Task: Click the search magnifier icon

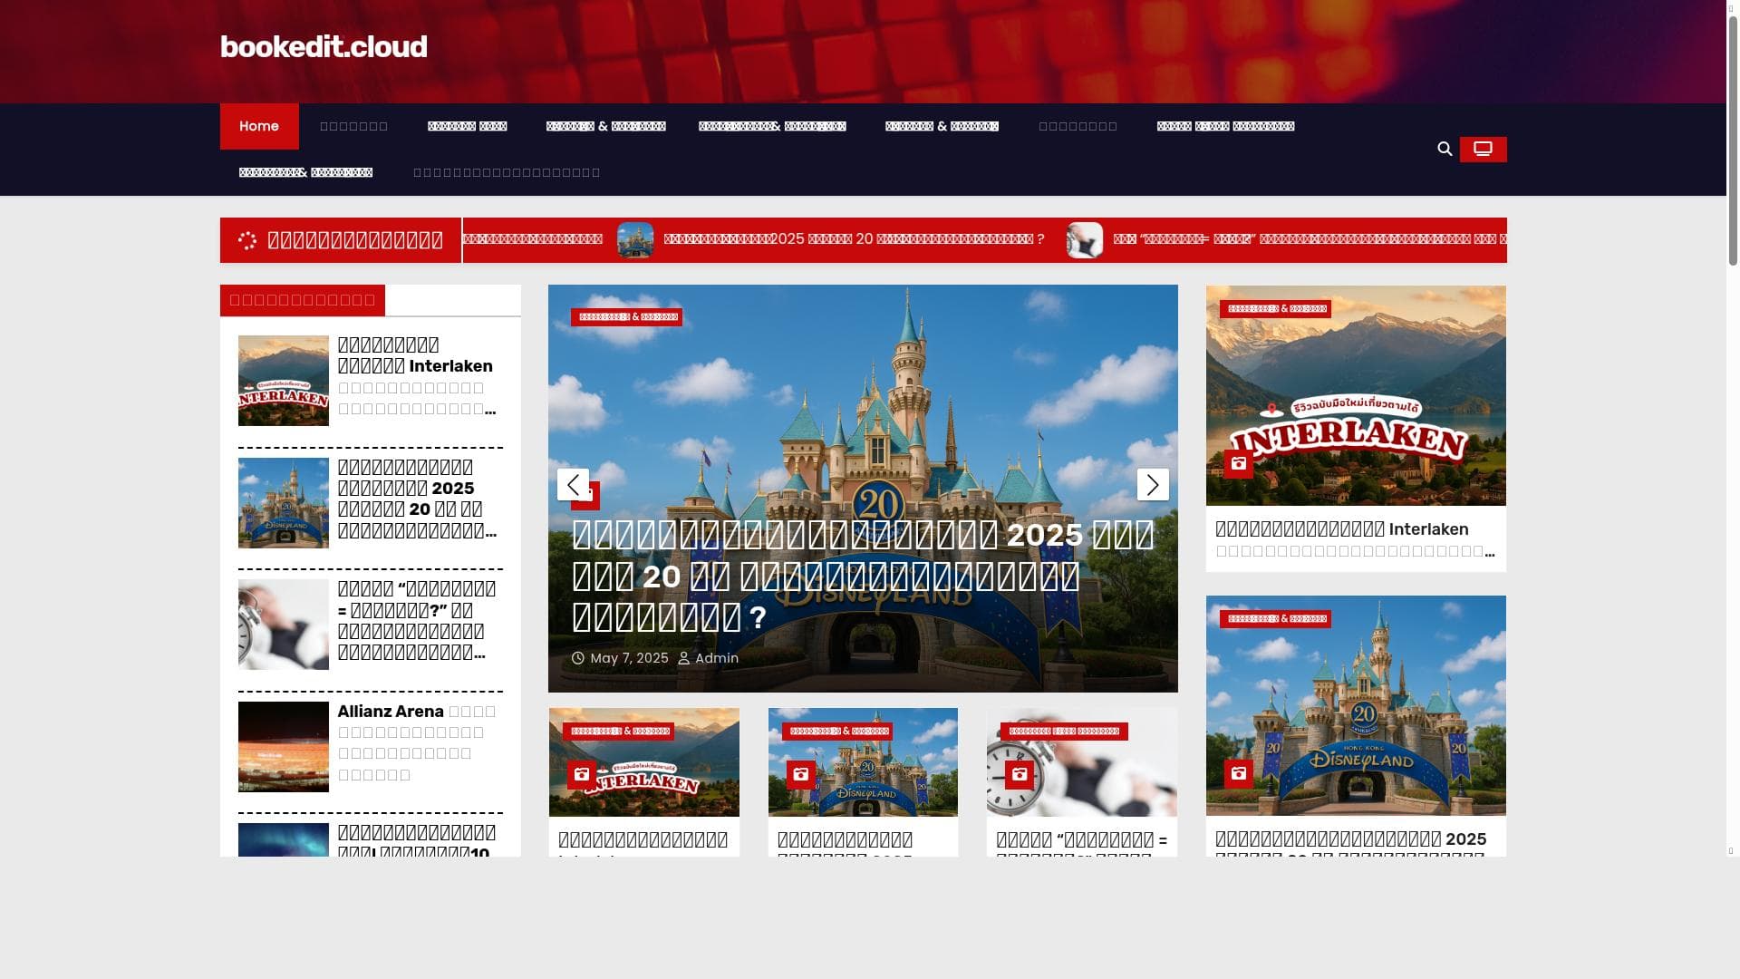Action: click(1445, 149)
